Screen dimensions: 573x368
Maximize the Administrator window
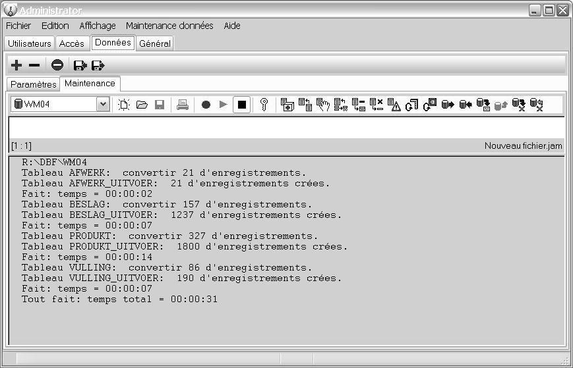click(549, 11)
